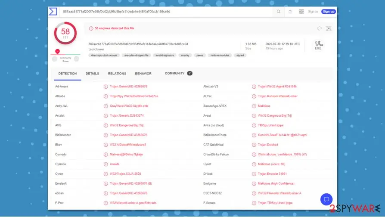Switch to the DETECTION tab
The height and width of the screenshot is (217, 385).
click(x=68, y=74)
